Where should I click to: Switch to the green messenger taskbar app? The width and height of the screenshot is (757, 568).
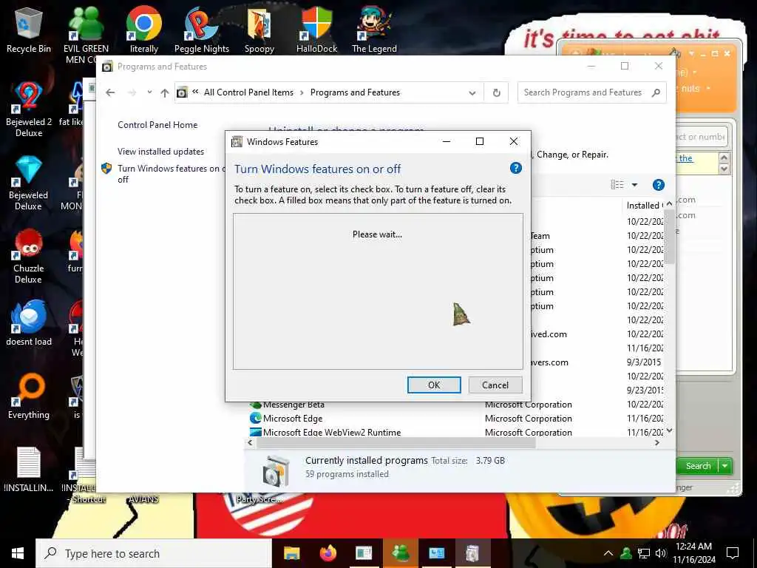400,553
